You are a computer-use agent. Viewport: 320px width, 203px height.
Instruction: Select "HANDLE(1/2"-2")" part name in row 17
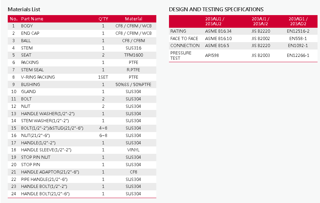pos(38,143)
